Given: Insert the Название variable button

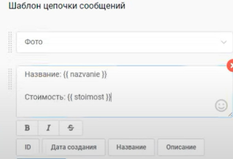Looking at the screenshot, I should tap(131, 147).
